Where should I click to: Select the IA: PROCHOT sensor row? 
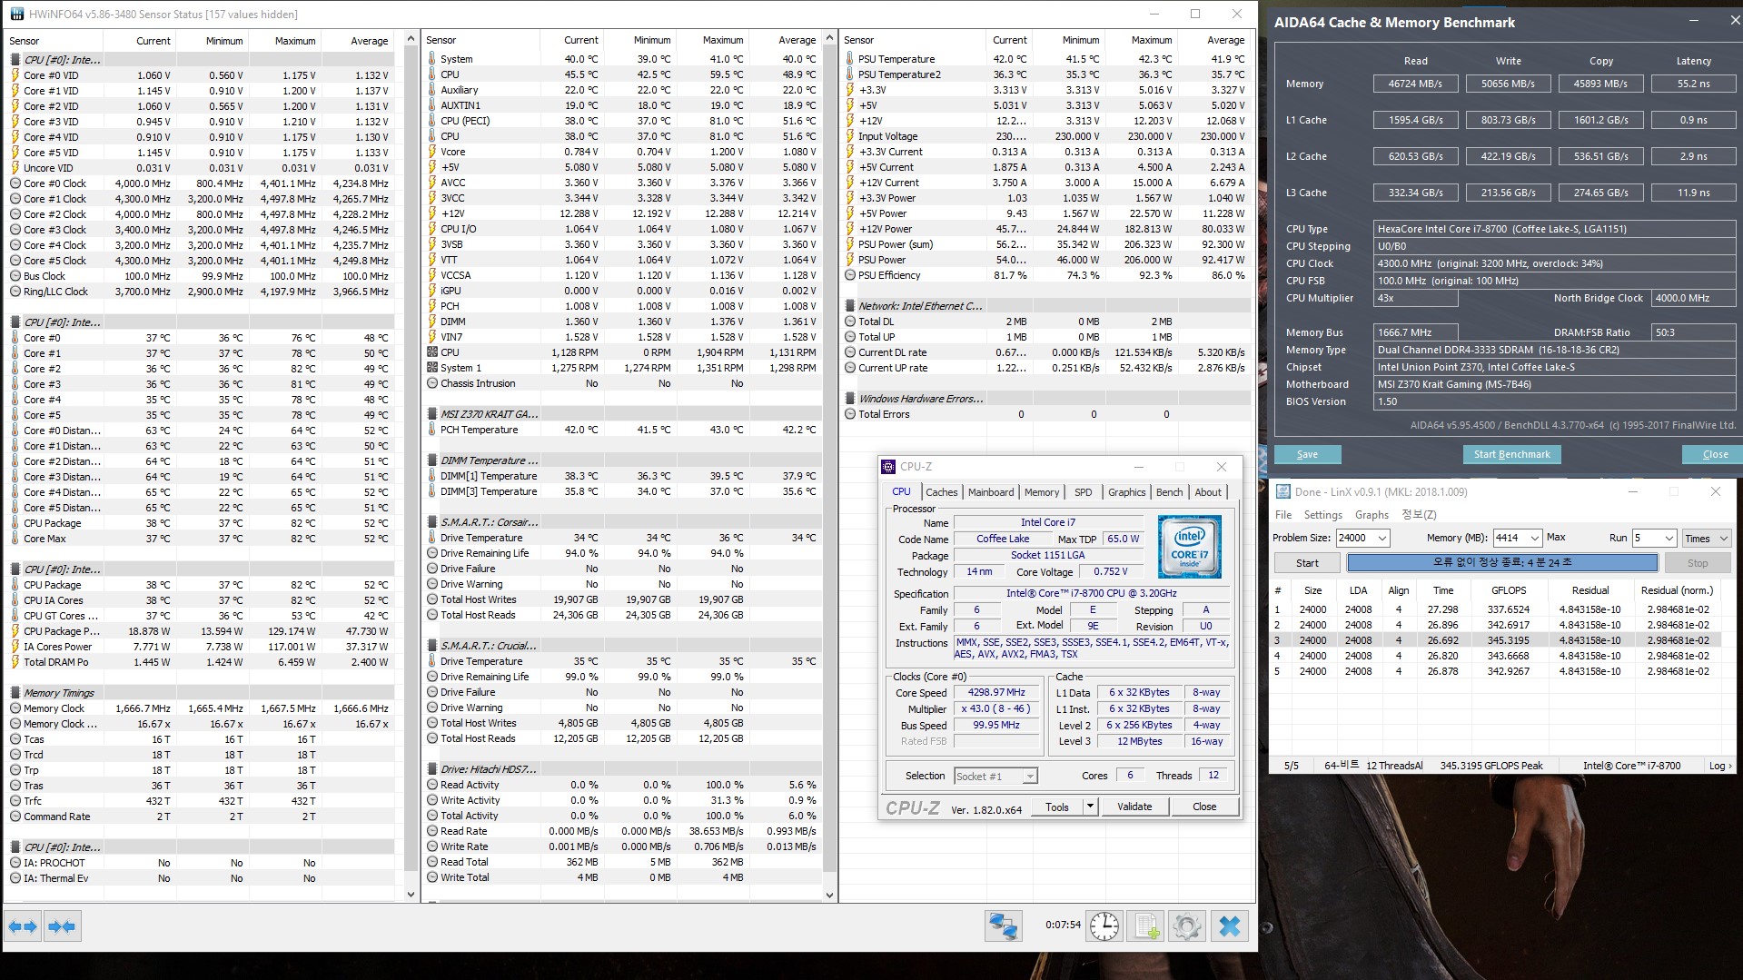pos(200,863)
